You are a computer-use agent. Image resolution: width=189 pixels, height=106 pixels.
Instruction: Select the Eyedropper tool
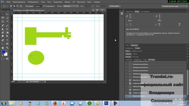click(x=7, y=21)
